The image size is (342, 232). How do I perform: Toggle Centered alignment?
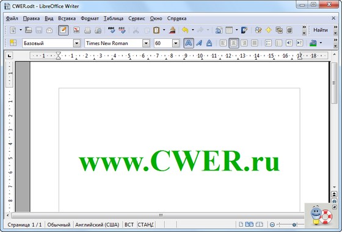click(233, 43)
